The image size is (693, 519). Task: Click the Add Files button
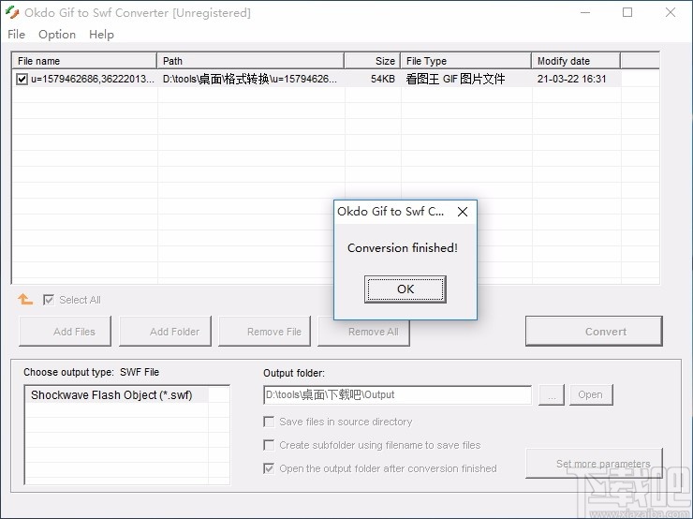(x=65, y=331)
